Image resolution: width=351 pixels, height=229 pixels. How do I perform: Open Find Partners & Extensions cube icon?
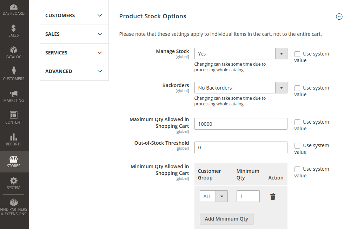click(14, 202)
